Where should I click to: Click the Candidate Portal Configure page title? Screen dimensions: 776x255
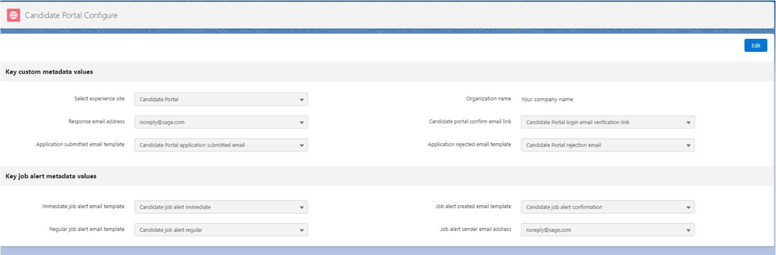(x=71, y=15)
